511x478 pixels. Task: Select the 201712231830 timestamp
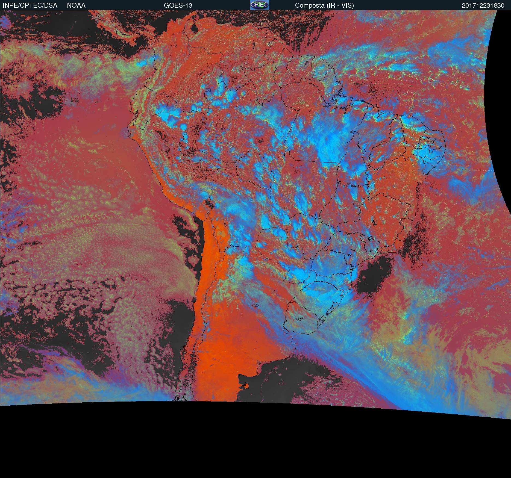483,5
